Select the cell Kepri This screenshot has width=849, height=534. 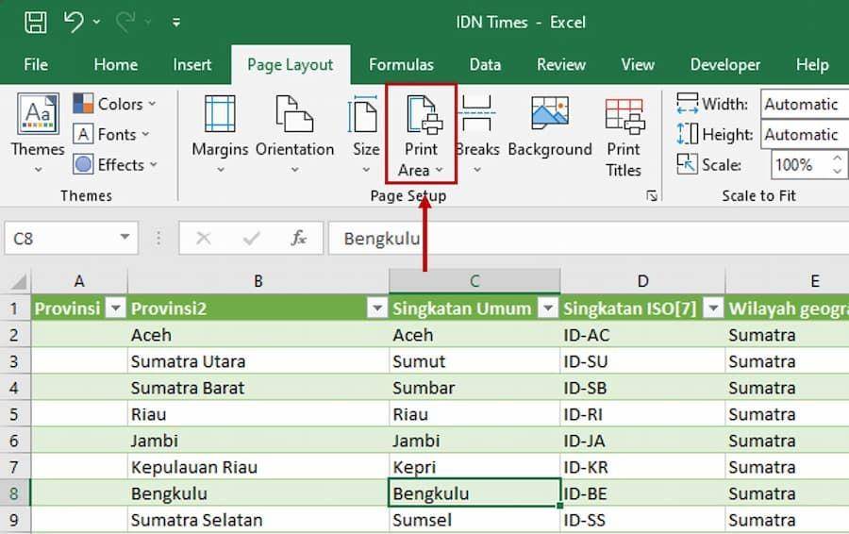pyautogui.click(x=474, y=467)
